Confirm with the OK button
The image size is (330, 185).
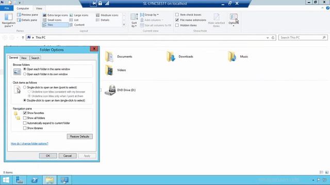pyautogui.click(x=48, y=156)
